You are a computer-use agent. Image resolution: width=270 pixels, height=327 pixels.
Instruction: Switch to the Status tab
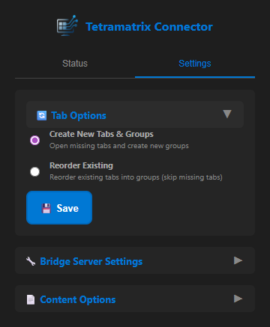tap(75, 64)
